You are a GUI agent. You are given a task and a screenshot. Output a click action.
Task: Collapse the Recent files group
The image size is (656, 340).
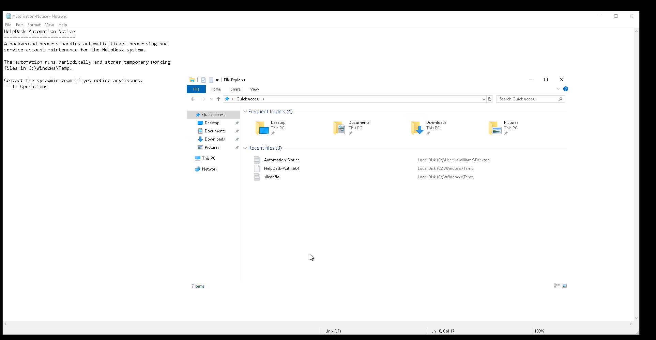coord(245,148)
